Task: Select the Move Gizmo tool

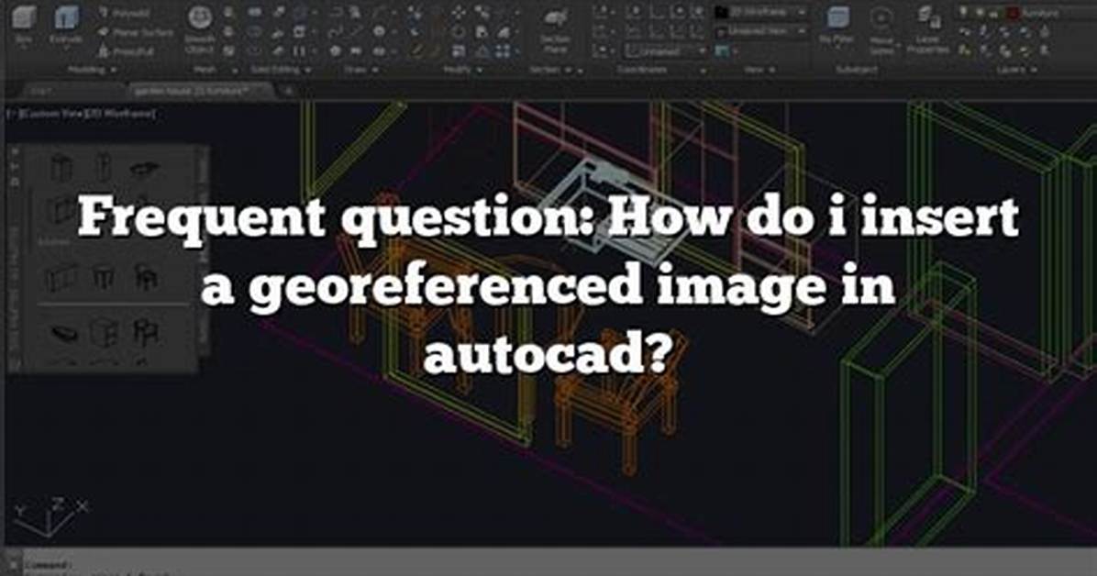Action: click(881, 29)
